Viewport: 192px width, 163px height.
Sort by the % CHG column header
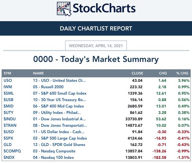pyautogui.click(x=182, y=73)
